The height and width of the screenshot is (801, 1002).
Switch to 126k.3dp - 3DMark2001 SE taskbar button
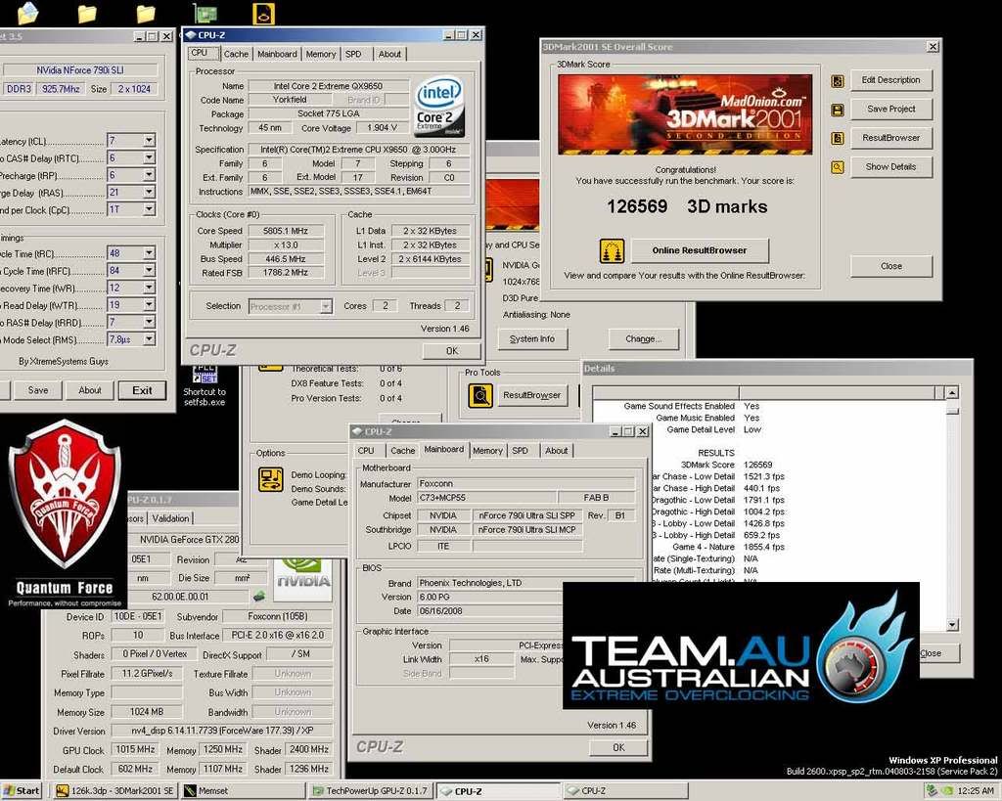(x=115, y=791)
